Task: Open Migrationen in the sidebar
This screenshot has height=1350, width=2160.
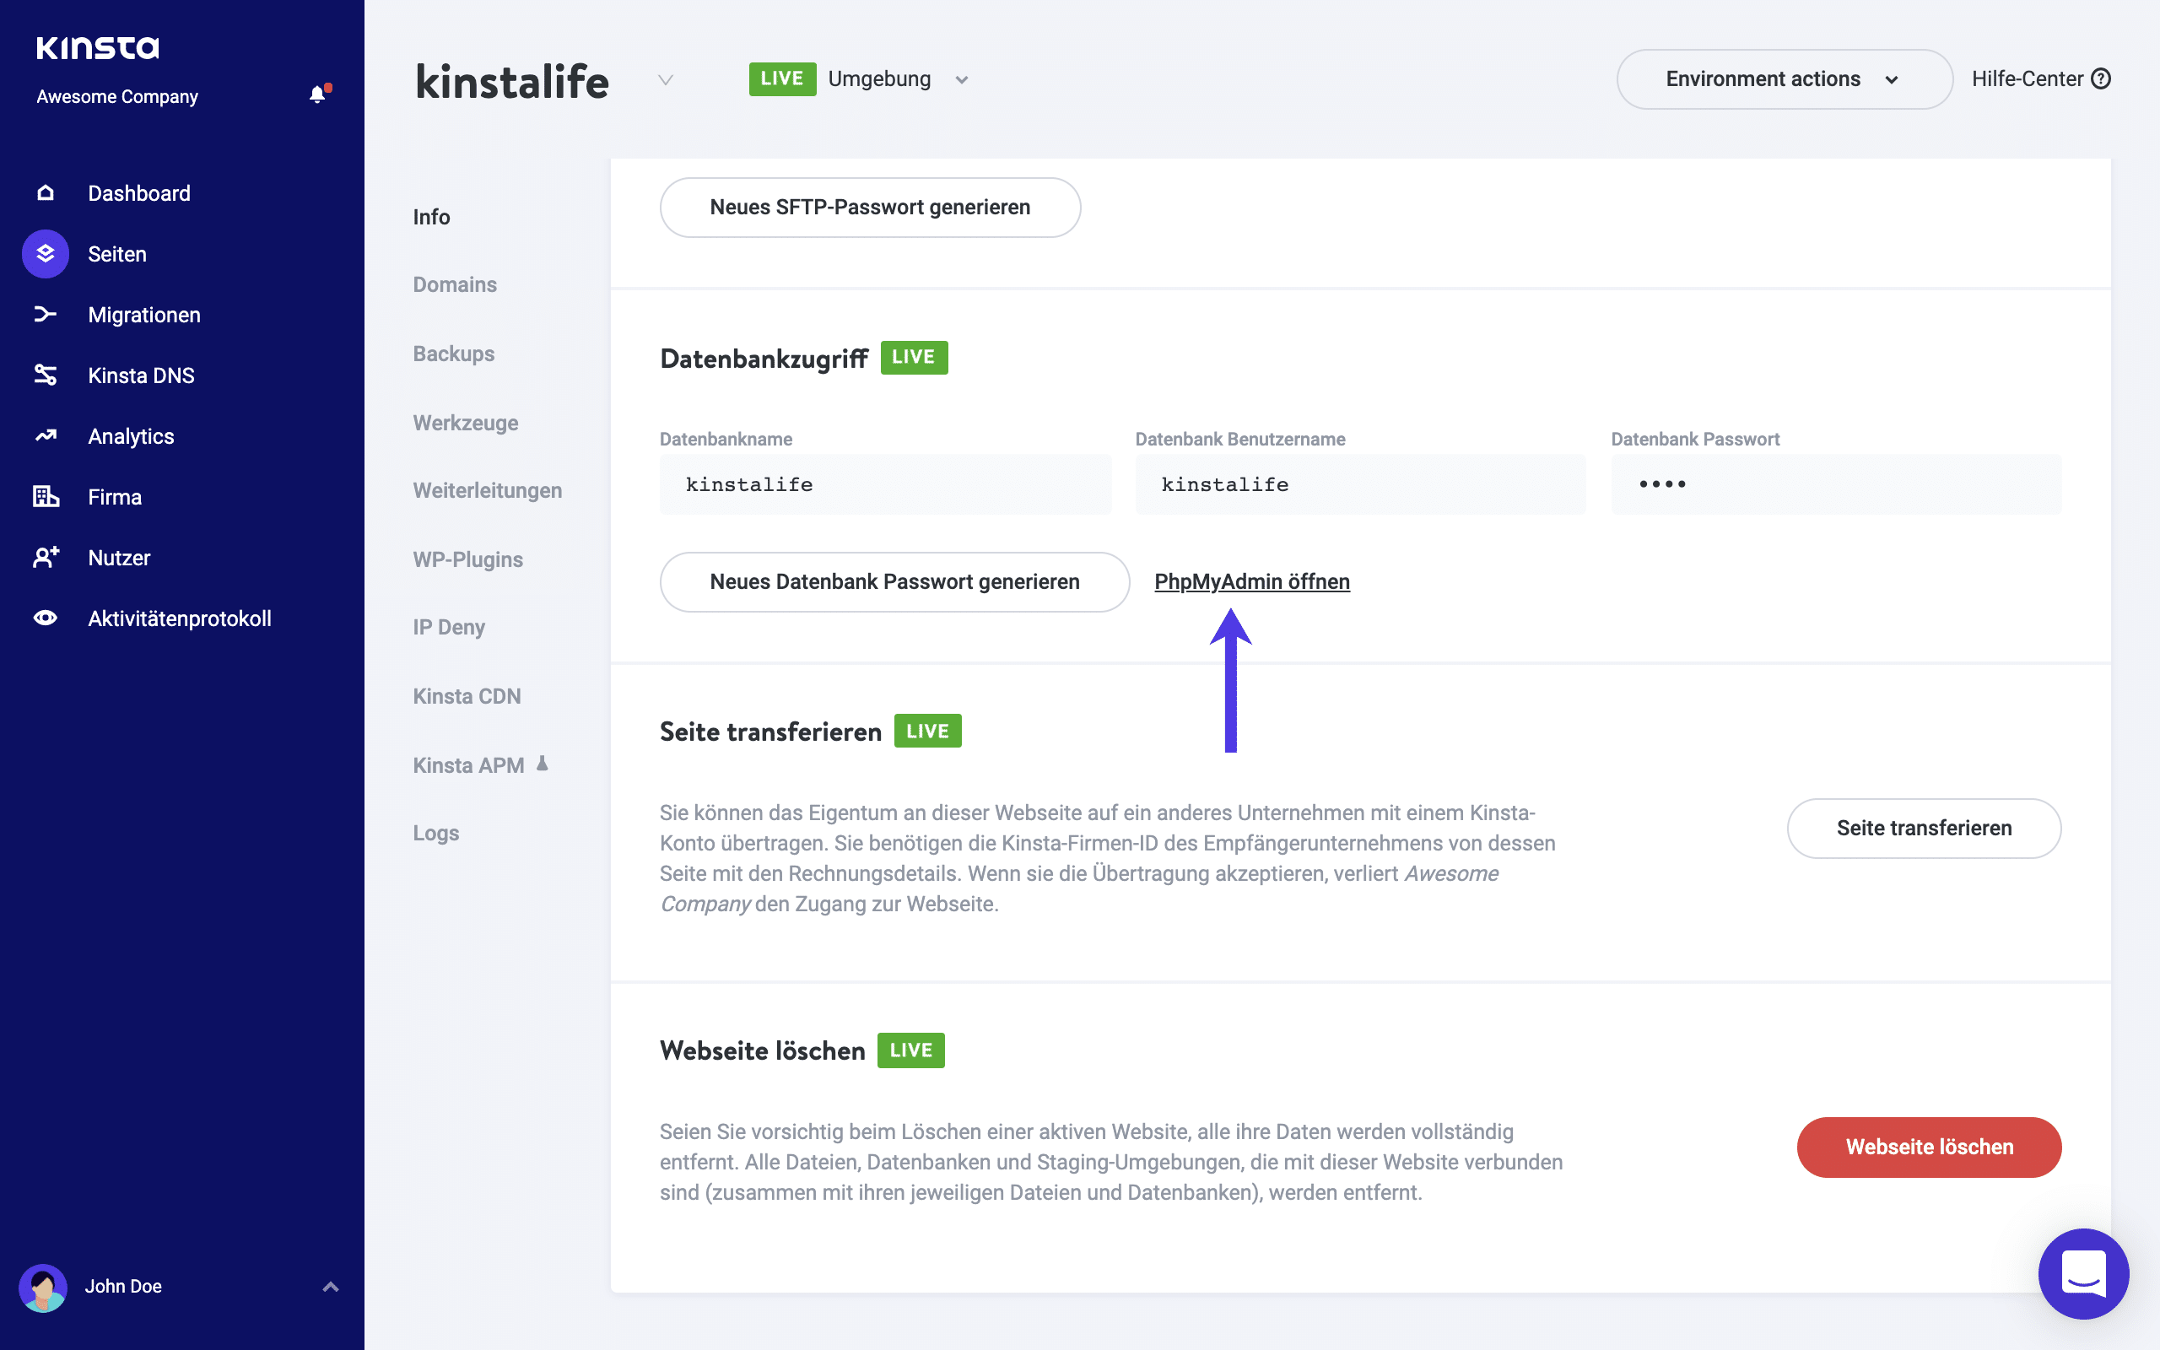Action: pos(143,314)
